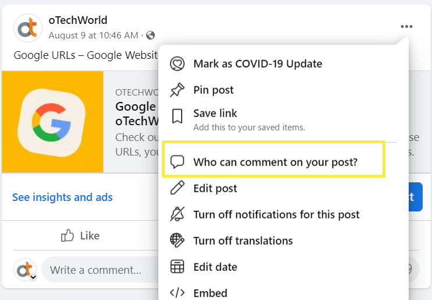Switch commenting identity via avatar dropdown arrow

point(33,277)
